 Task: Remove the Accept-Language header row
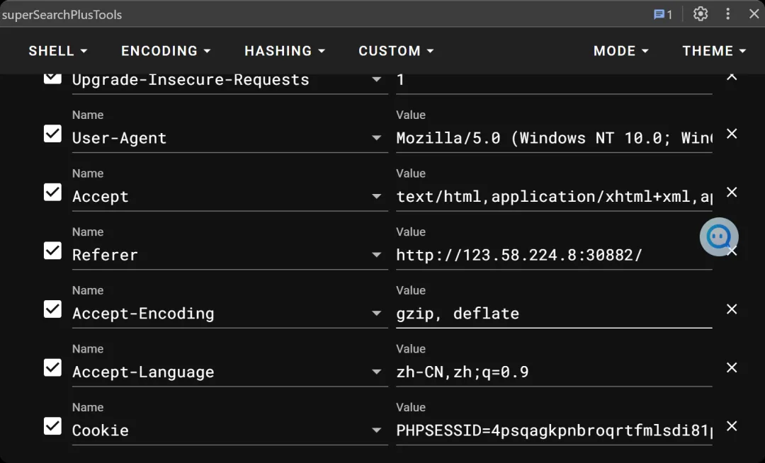click(x=732, y=367)
